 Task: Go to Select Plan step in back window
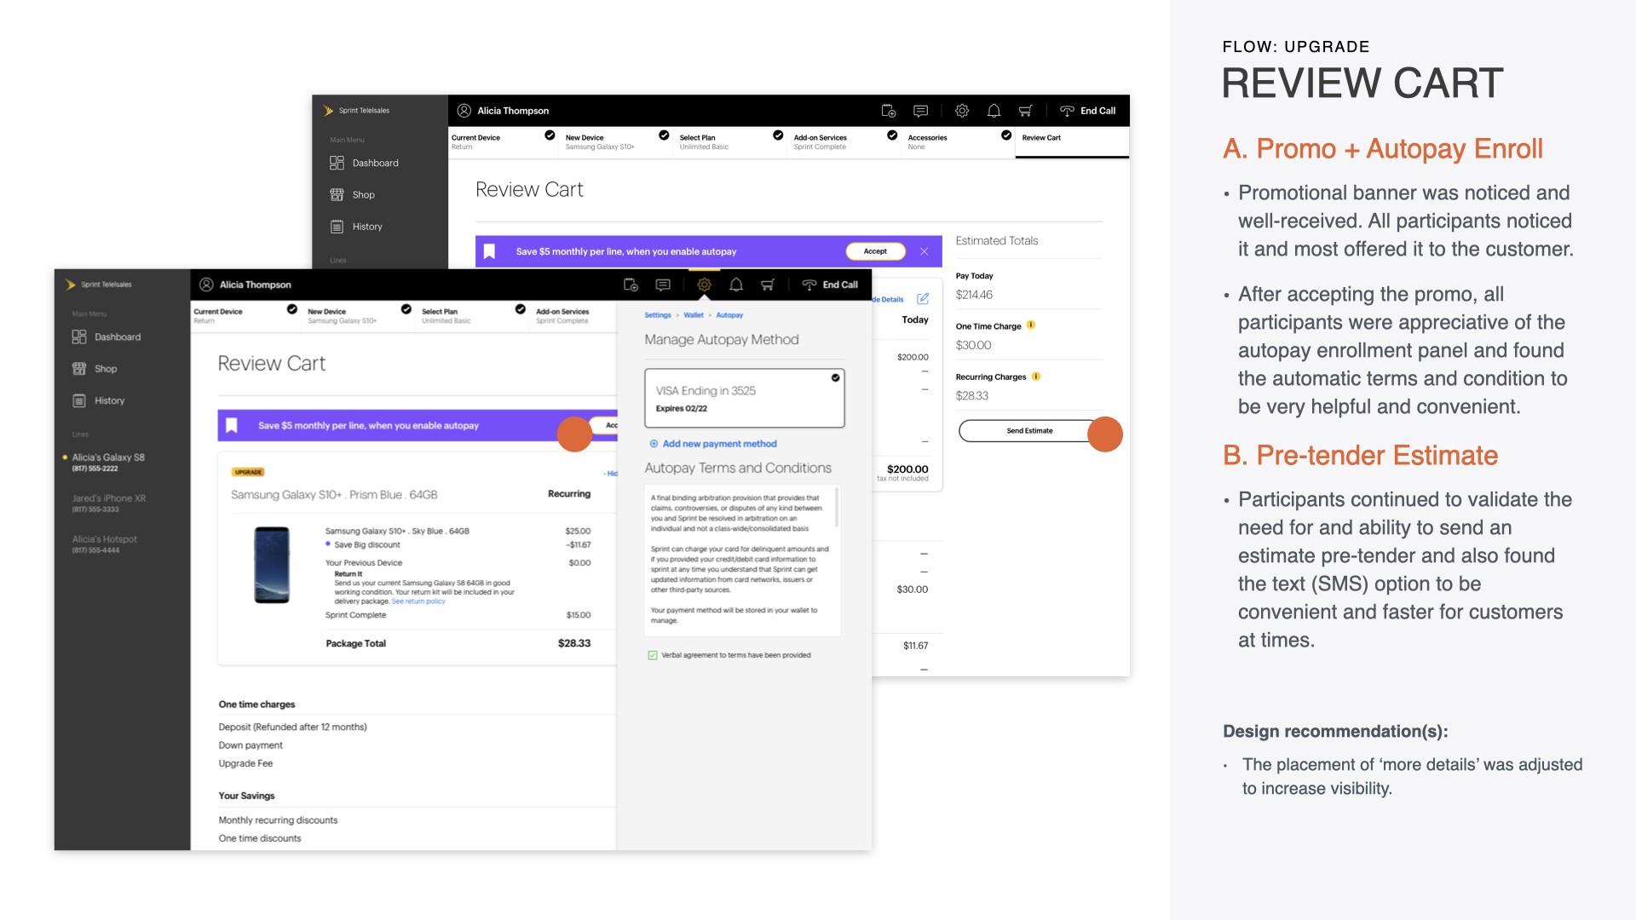[x=731, y=141]
